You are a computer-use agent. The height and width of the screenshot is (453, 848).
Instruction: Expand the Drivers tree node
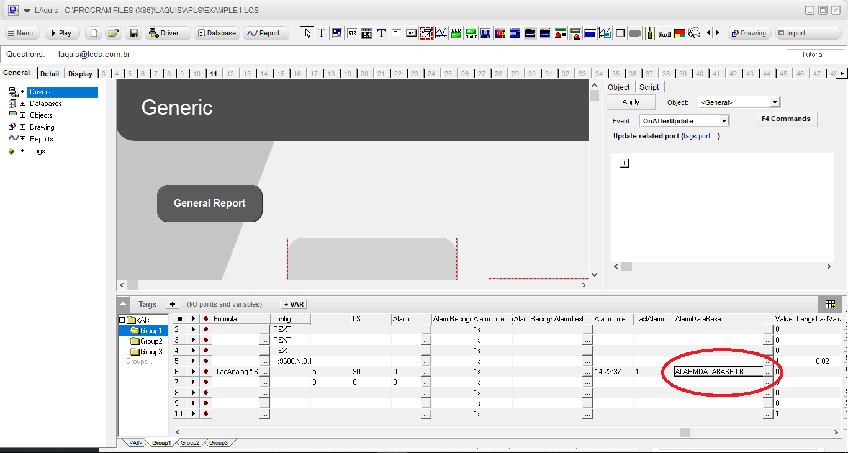(x=22, y=92)
